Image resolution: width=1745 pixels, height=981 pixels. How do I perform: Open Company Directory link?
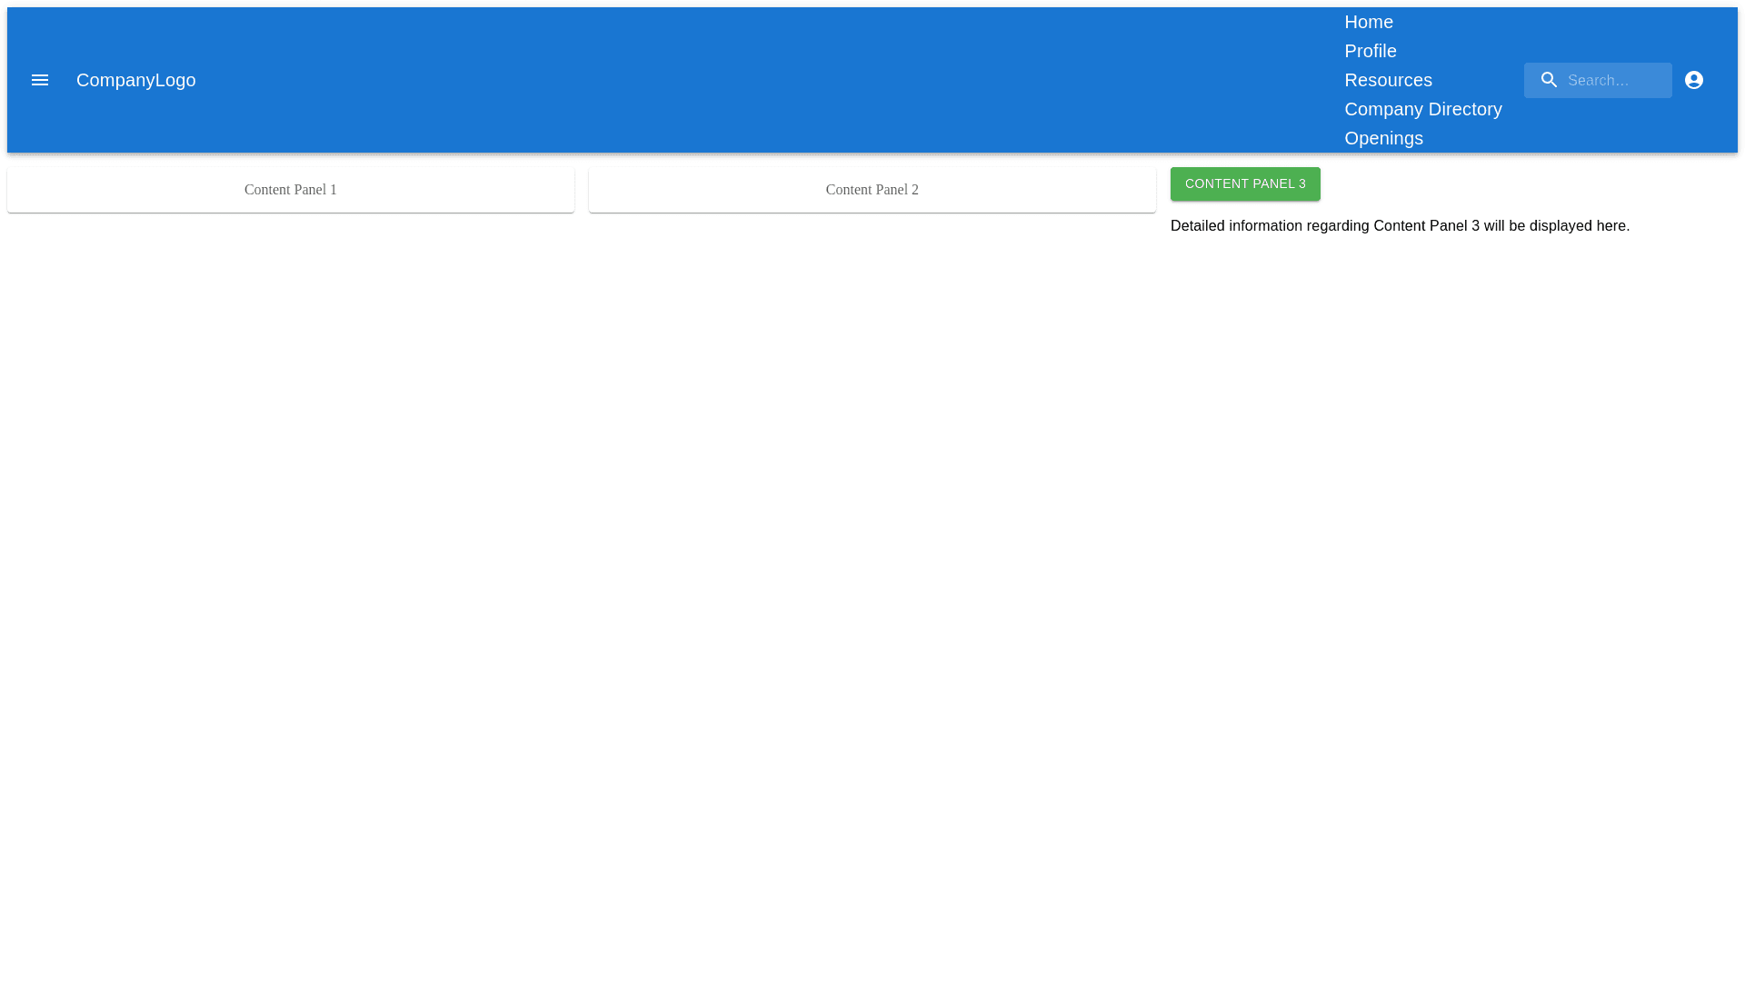coord(1422,109)
